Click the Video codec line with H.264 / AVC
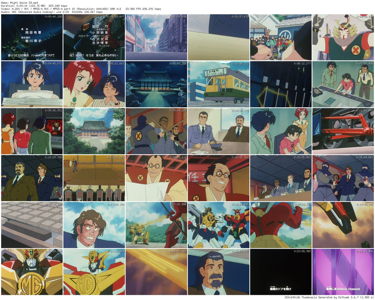 coord(81,9)
